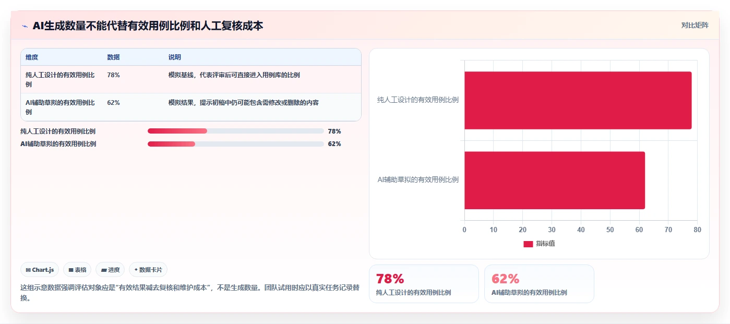
Task: Click the 说明 table column header
Action: [174, 57]
